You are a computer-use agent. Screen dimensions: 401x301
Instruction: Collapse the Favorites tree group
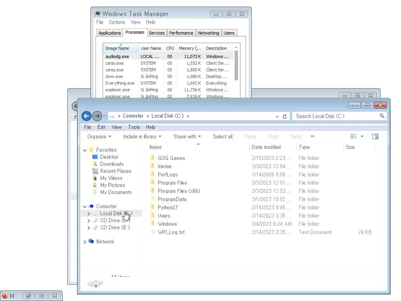click(85, 150)
